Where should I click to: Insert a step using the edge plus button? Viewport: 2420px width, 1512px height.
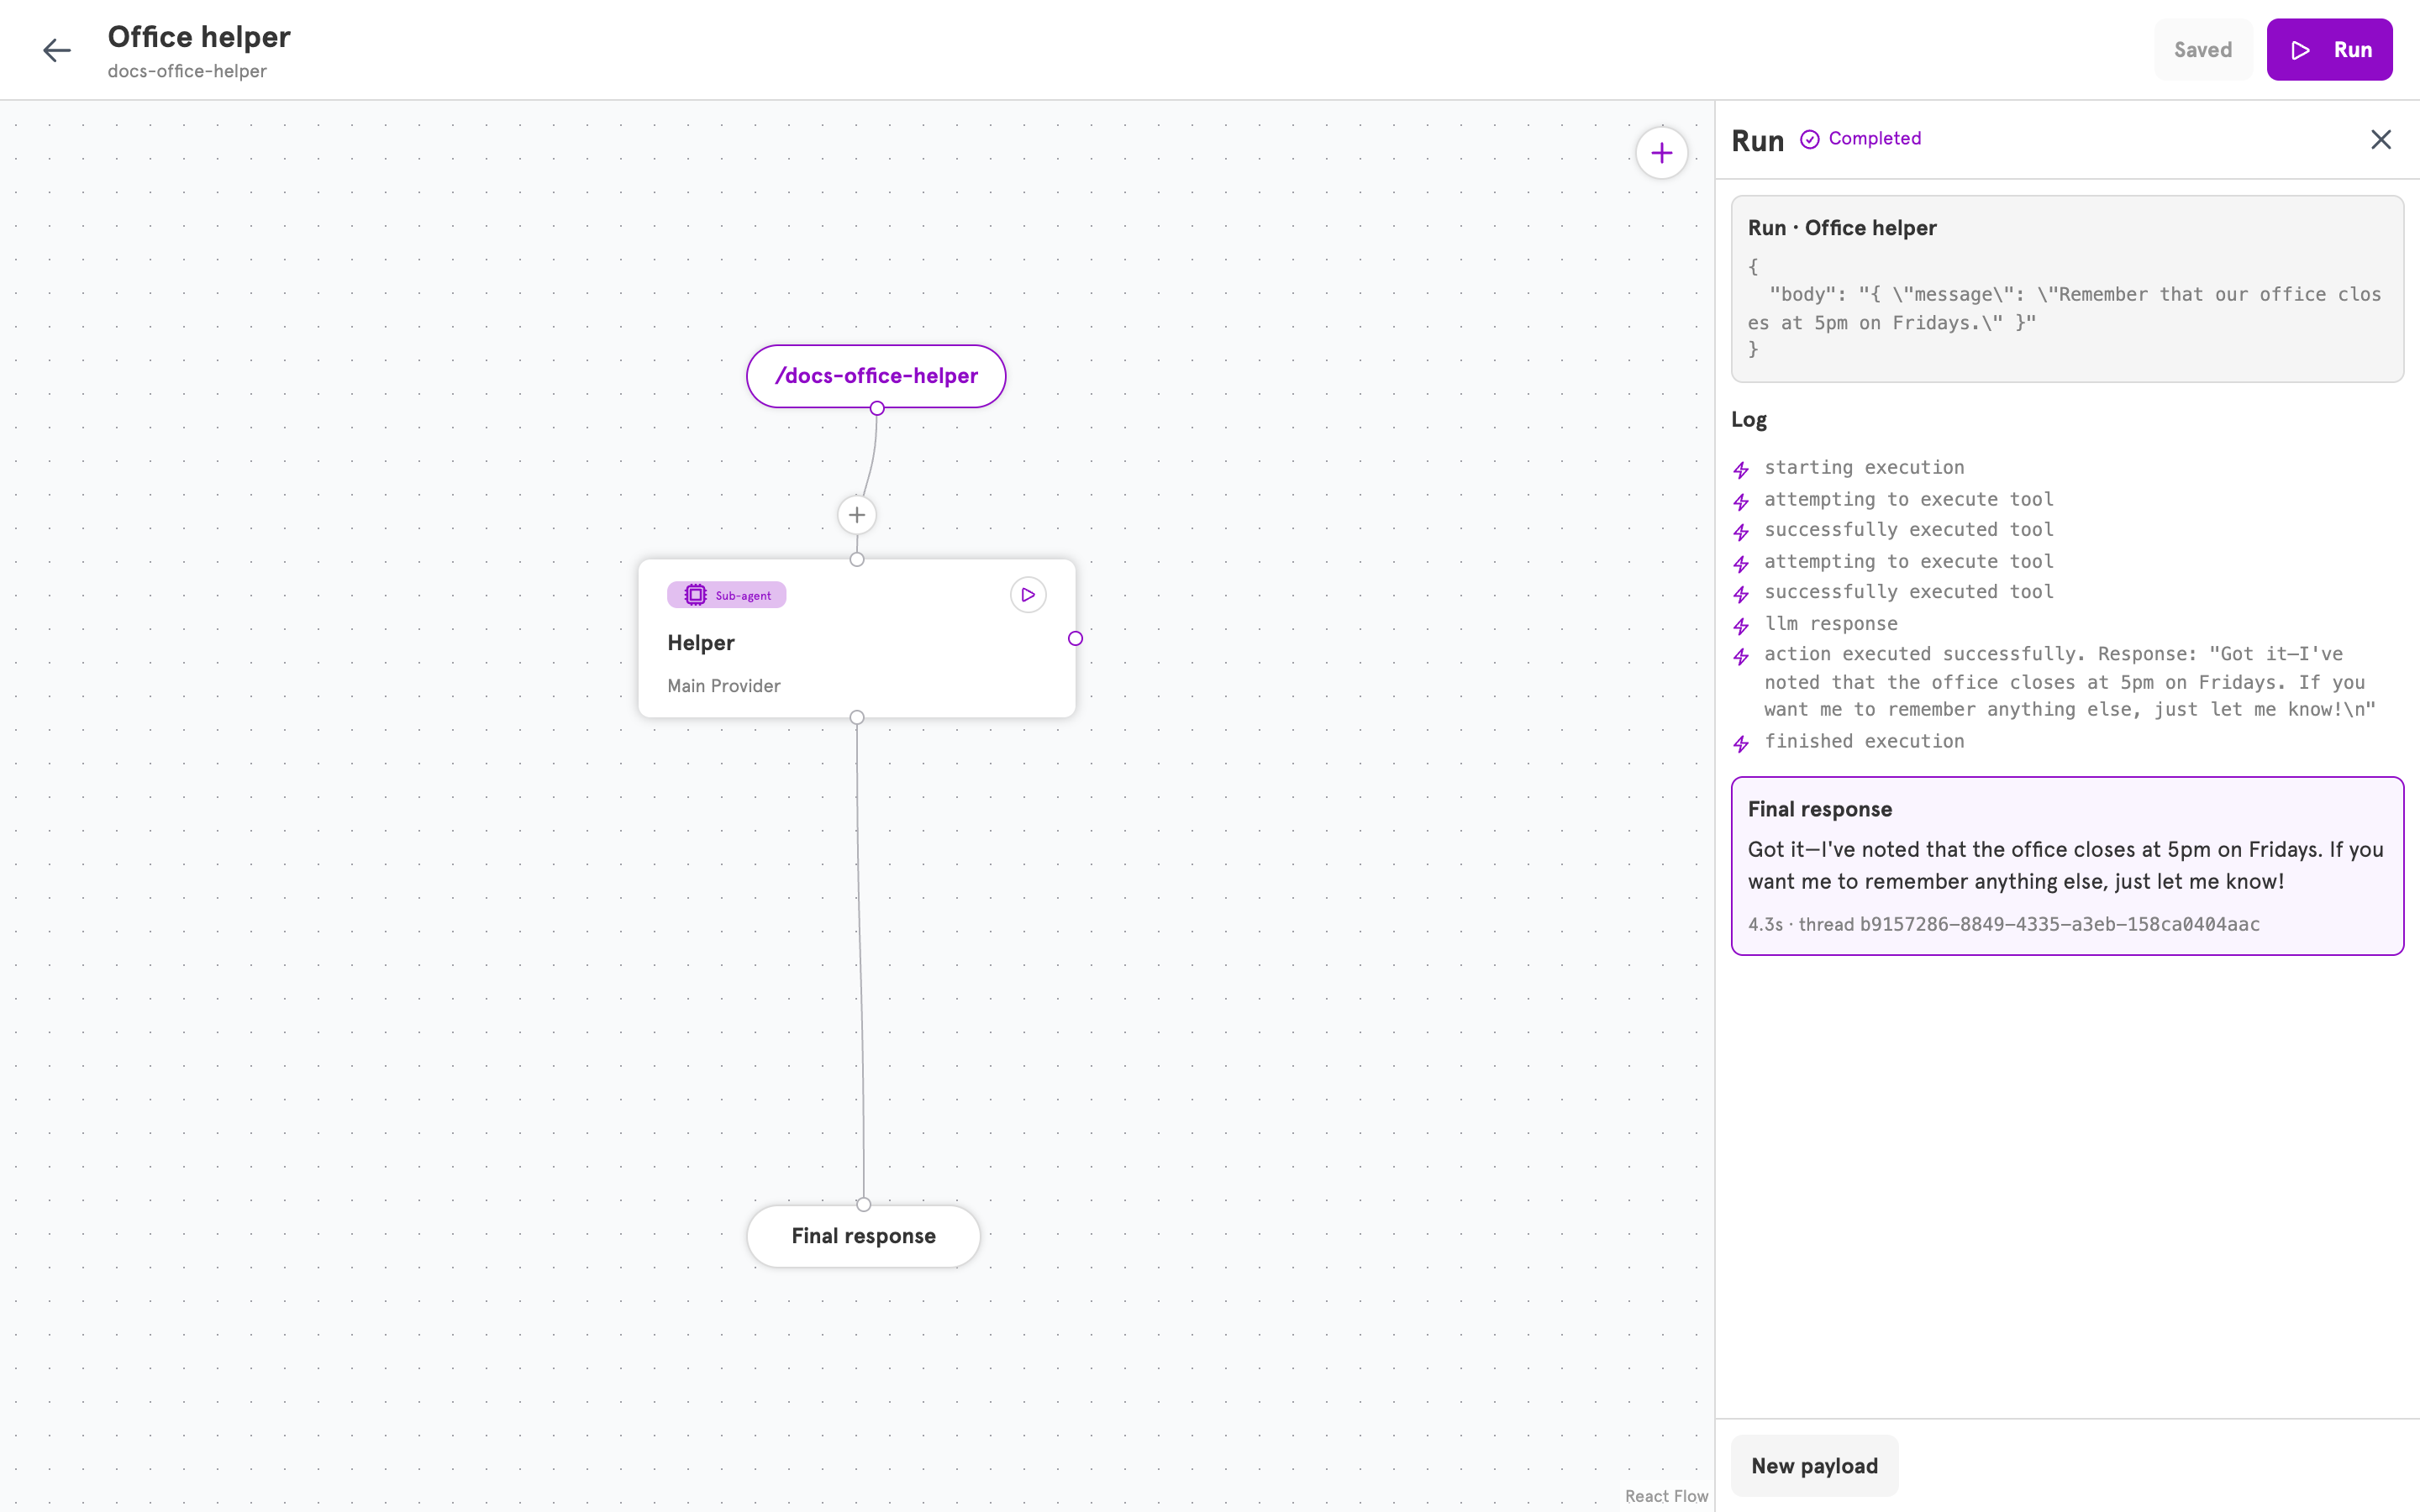point(856,515)
